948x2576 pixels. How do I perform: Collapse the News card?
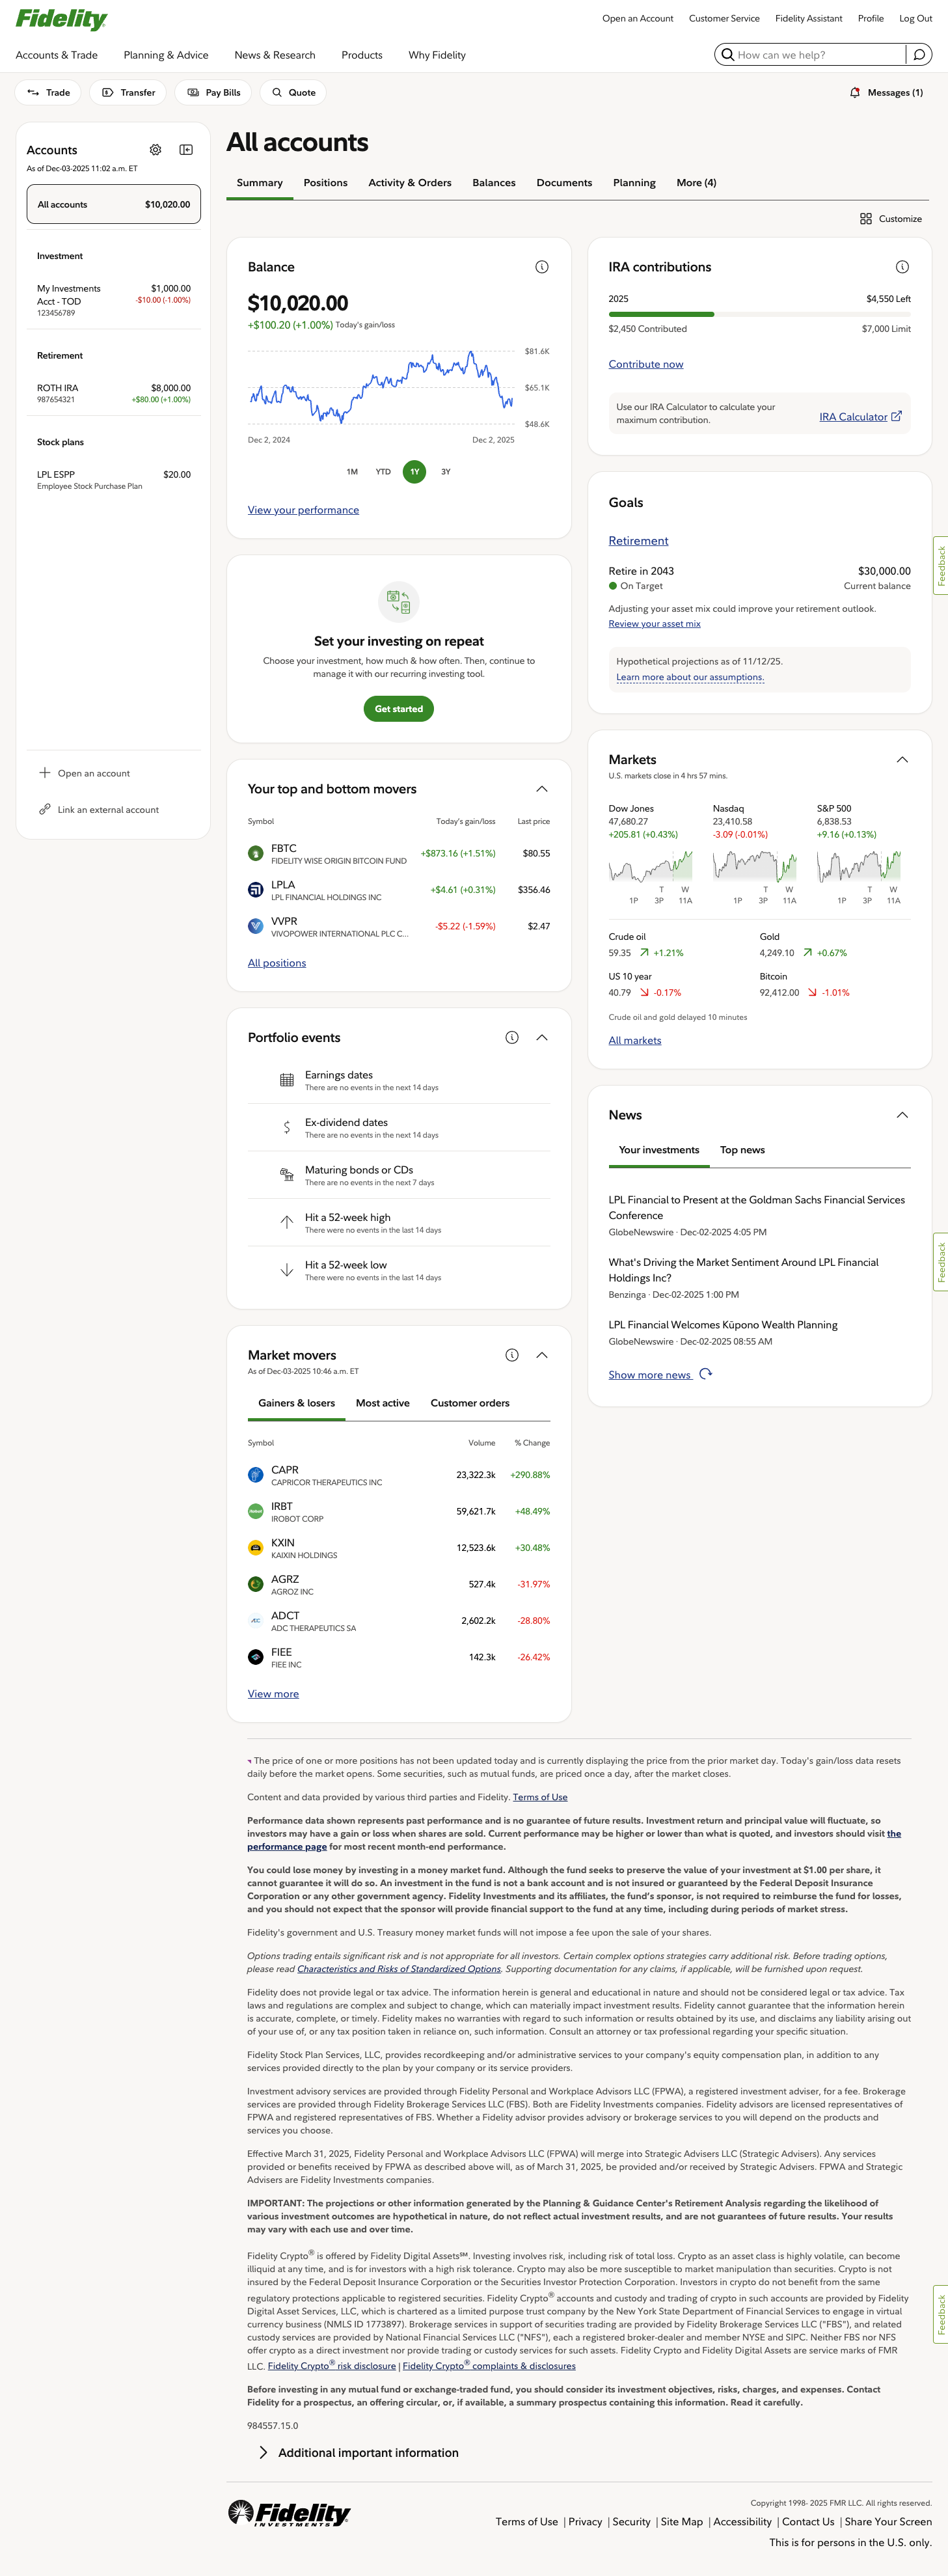(x=902, y=1115)
